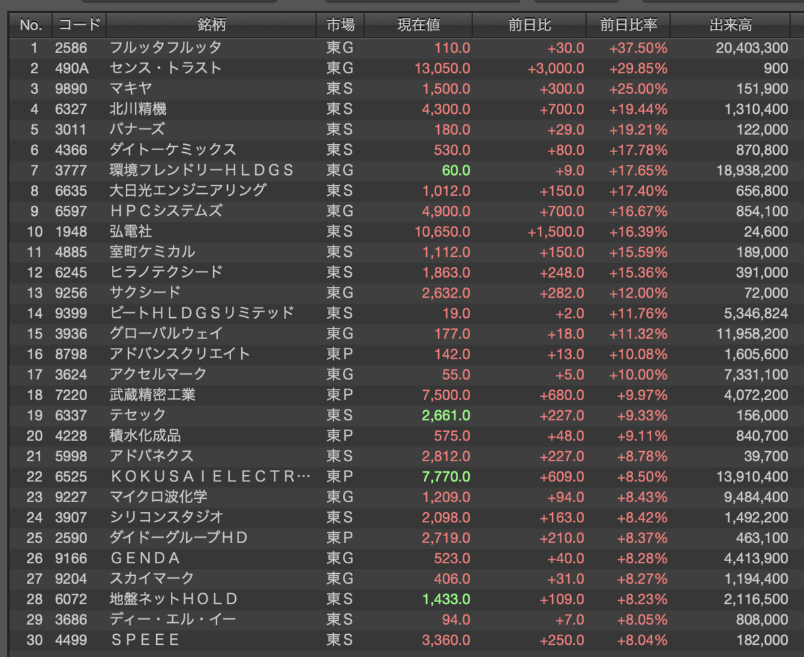The height and width of the screenshot is (657, 804).
Task: Select stock name フルッタフルッタ
Action: click(x=165, y=48)
